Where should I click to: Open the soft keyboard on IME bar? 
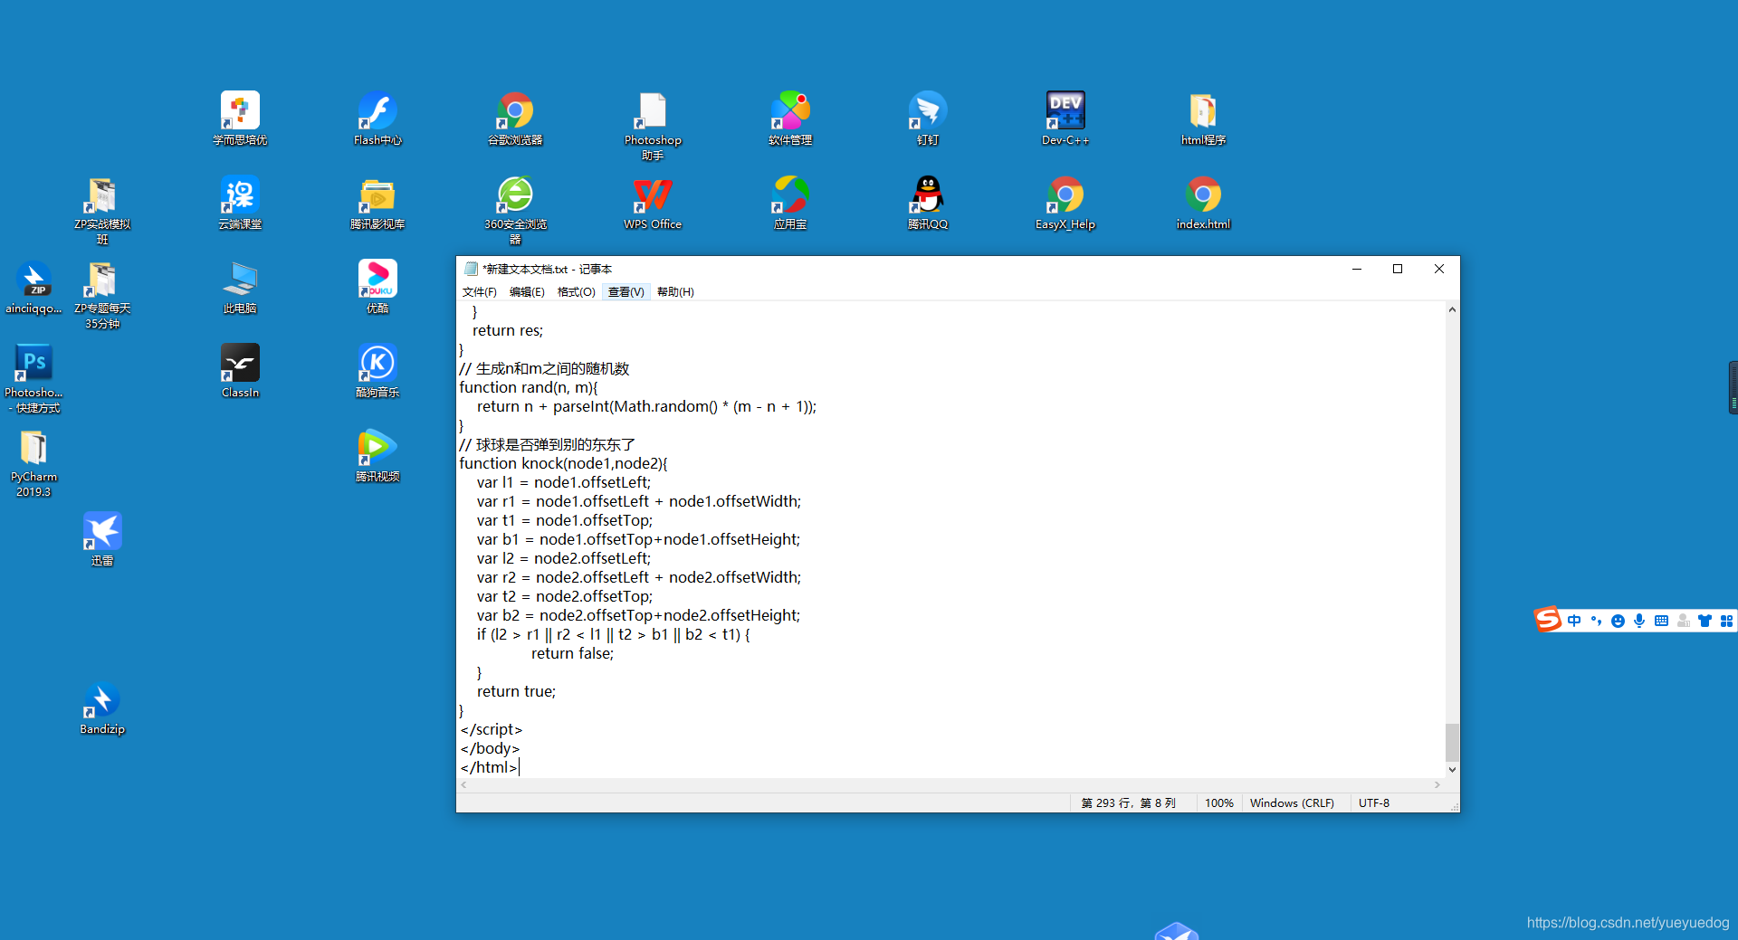pyautogui.click(x=1661, y=621)
